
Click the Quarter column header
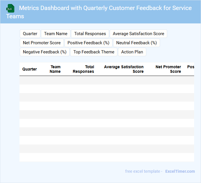[29, 69]
